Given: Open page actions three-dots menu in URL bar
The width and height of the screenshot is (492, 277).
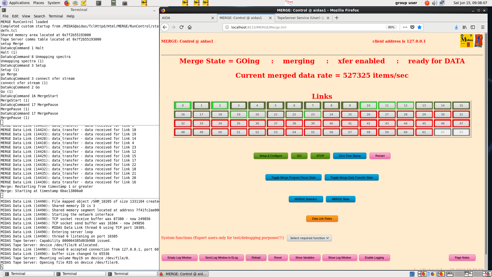Looking at the screenshot, I should 405,27.
